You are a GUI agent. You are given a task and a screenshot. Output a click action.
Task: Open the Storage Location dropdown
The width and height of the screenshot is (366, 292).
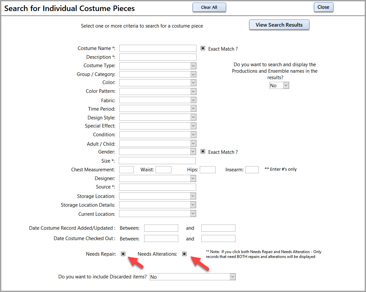[x=193, y=196]
